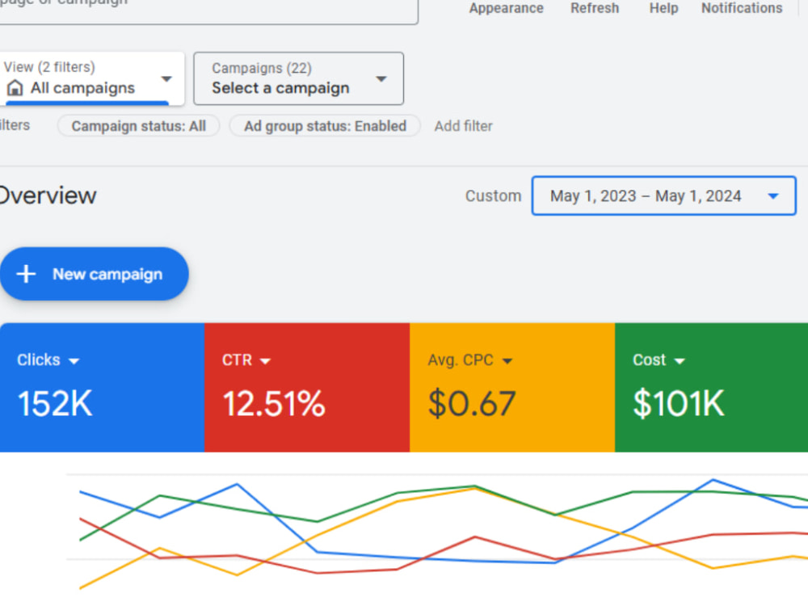This screenshot has width=808, height=606.
Task: Open Notifications in the top bar
Action: click(x=742, y=8)
